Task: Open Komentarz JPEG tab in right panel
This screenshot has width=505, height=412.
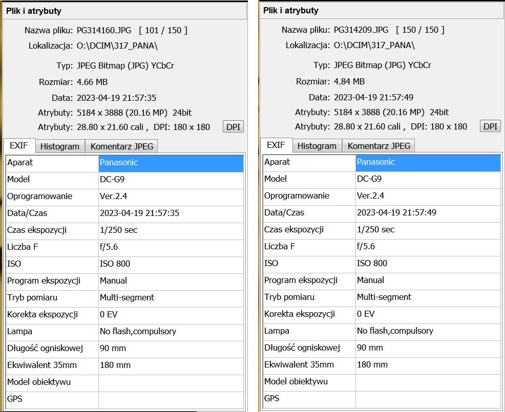Action: (379, 146)
